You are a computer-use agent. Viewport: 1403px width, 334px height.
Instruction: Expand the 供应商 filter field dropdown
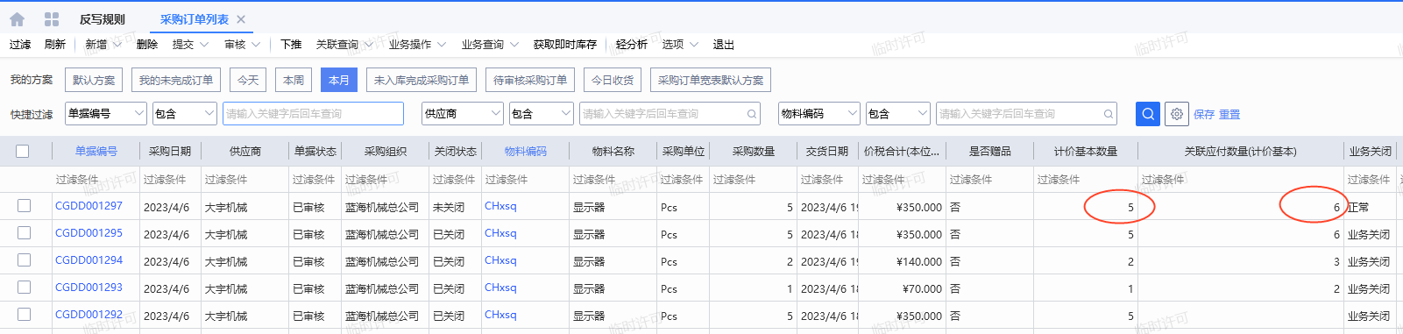[462, 113]
